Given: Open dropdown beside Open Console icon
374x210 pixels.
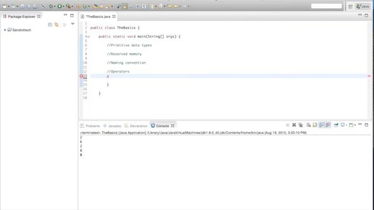Looking at the screenshot, I should [355, 125].
